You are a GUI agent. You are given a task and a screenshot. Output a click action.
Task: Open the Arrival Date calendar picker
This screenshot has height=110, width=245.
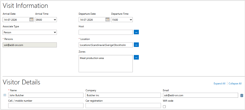(31, 20)
